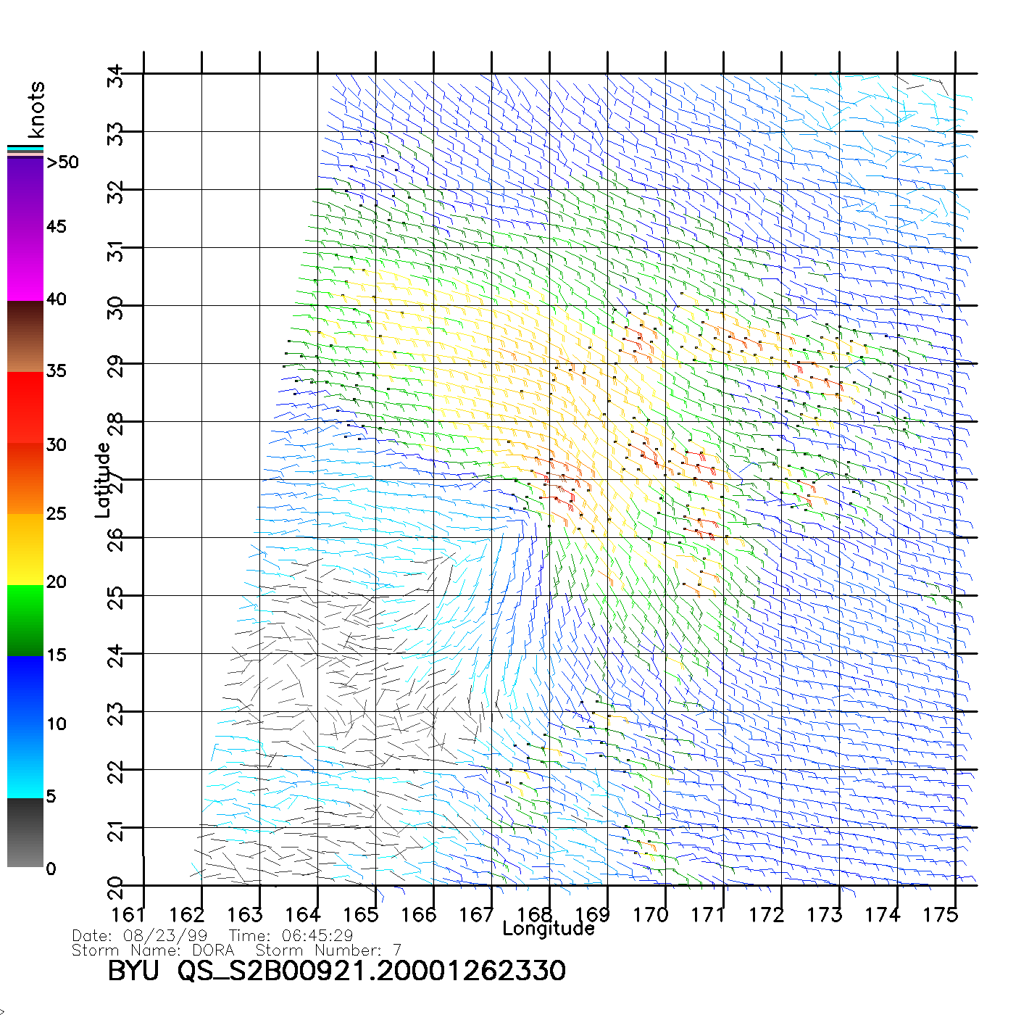
Task: Click the 34 latitude tick label
Action: (116, 75)
